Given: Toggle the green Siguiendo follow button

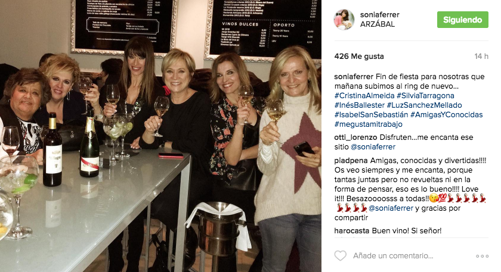Looking at the screenshot, I should [x=463, y=20].
